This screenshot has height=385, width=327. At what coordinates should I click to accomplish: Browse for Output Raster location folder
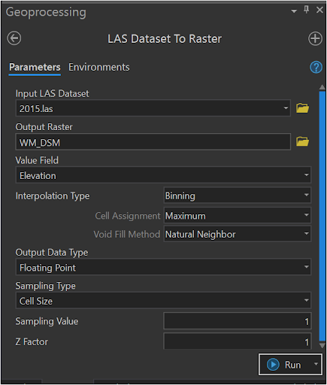[302, 141]
